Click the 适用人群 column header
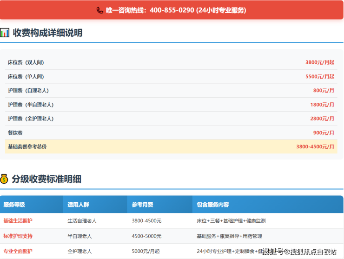Image resolution: width=344 pixels, height=259 pixels. [78, 205]
